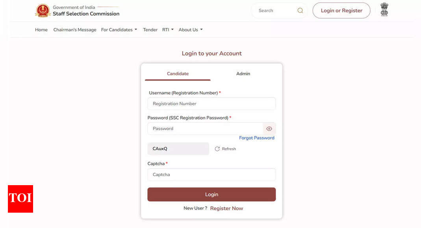Click the Register Now link

coord(226,208)
